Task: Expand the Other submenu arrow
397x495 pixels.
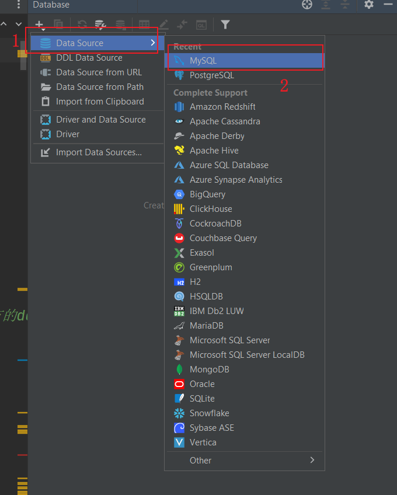Action: coord(312,461)
